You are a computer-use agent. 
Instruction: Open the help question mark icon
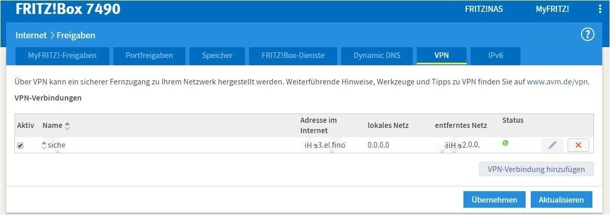pos(587,35)
